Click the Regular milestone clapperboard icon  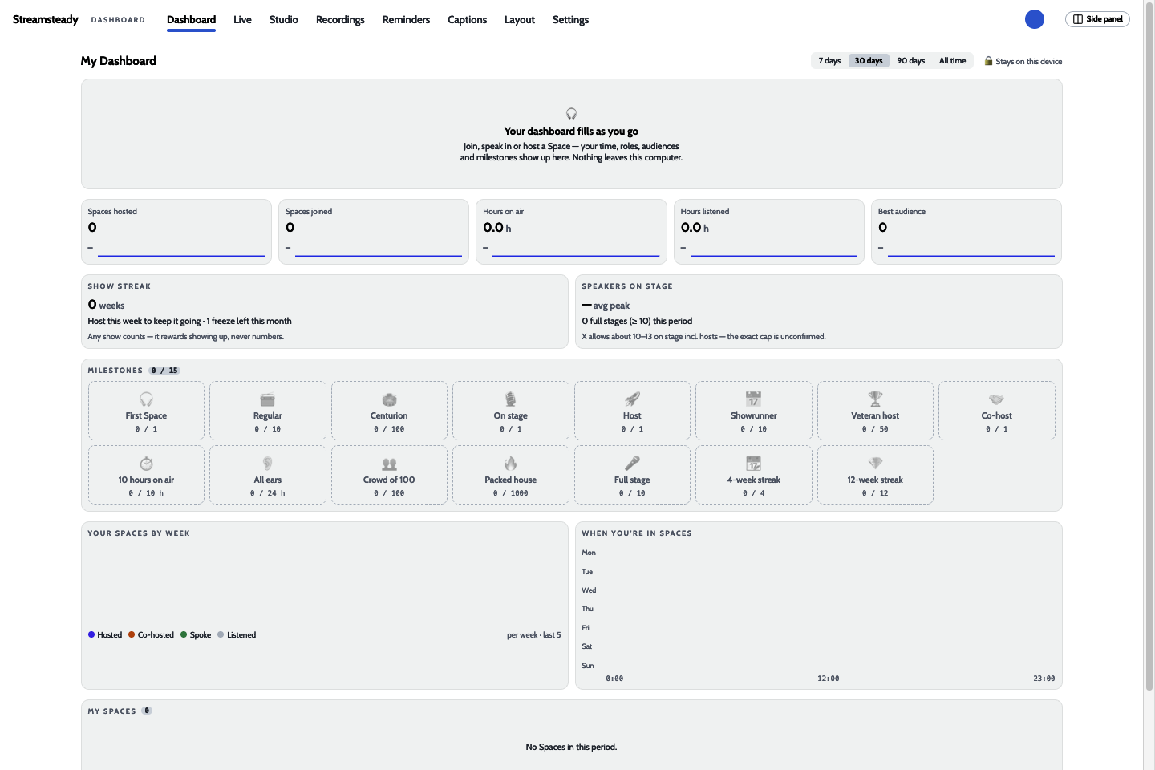point(268,399)
